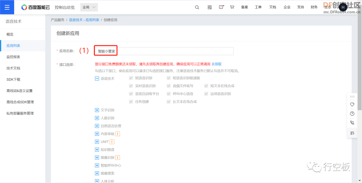
Task: Open the user avatar H menu
Action: [343, 7]
